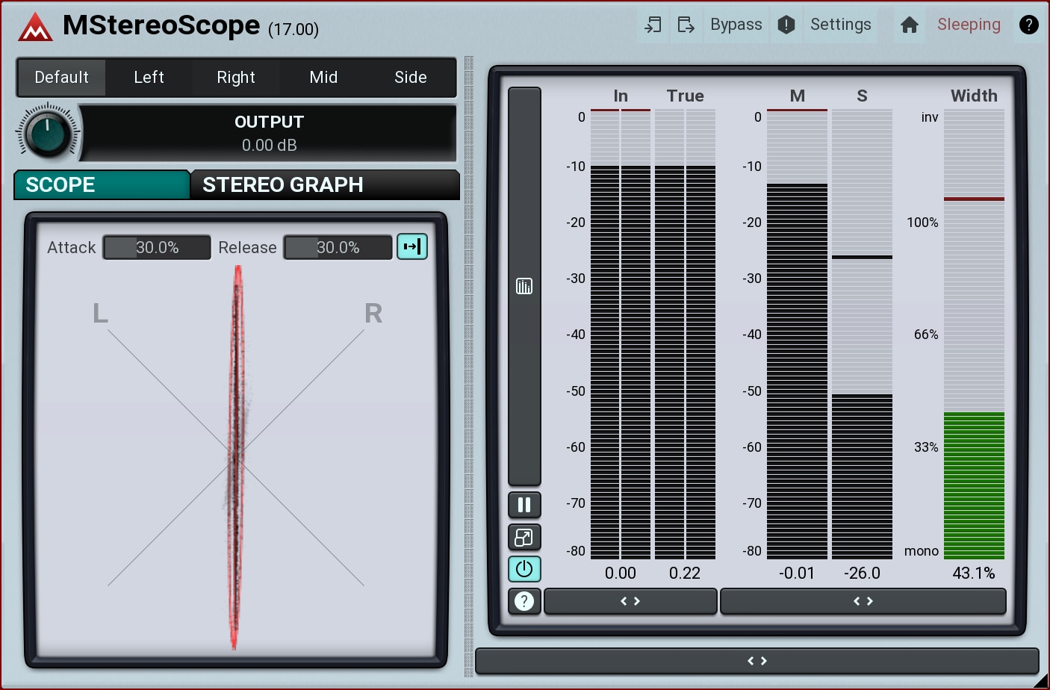Expand the M/S and Width meter arrows

pos(863,601)
